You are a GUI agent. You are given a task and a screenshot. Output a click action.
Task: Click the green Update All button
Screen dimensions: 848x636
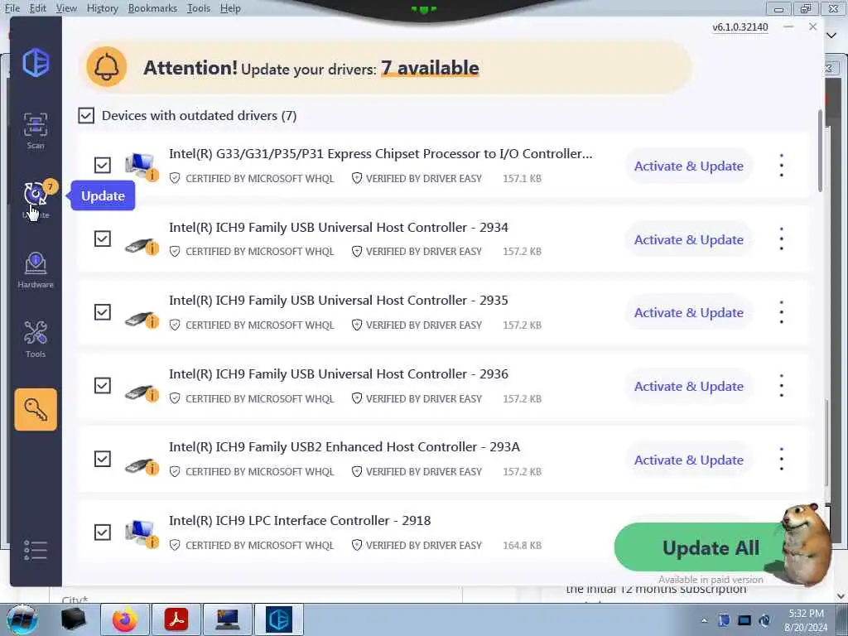tap(703, 547)
